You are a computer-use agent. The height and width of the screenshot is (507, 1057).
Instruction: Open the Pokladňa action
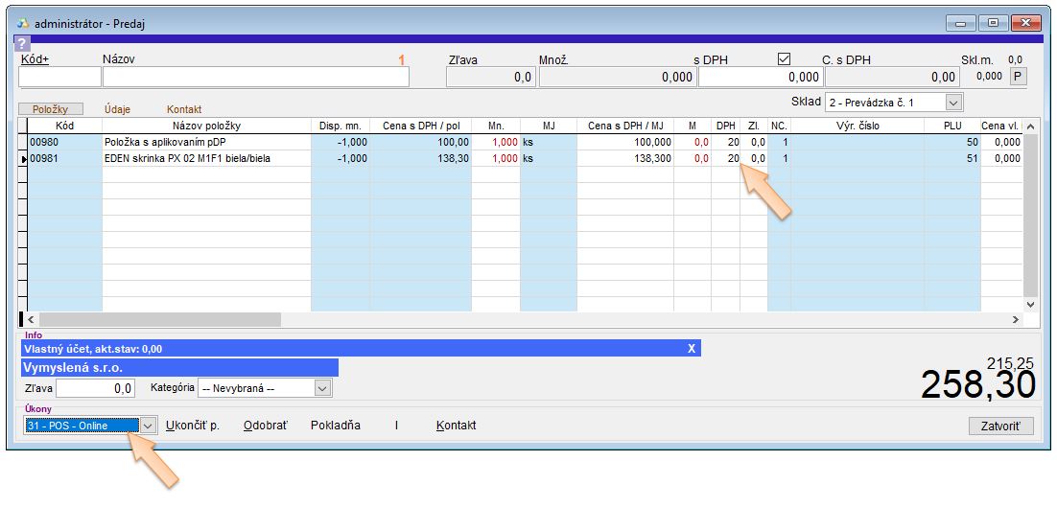tap(336, 426)
